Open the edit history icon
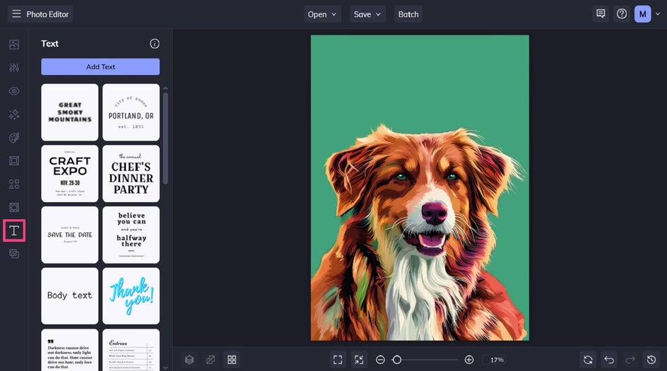Image resolution: width=667 pixels, height=371 pixels. [651, 360]
